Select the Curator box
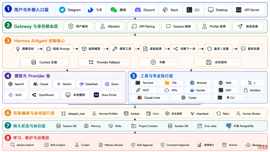This screenshot has width=270, height=152. 82,145
